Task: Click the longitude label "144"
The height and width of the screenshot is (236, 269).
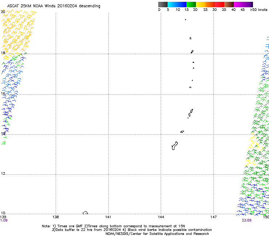Action: pyautogui.click(x=161, y=217)
